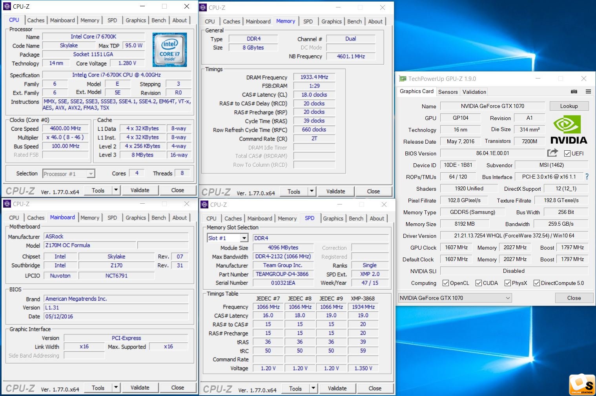This screenshot has width=596, height=396.
Task: Toggle the DirectCompute 5.0 checkbox
Action: (537, 283)
